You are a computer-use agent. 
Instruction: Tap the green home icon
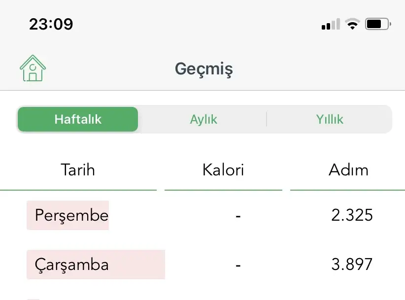pyautogui.click(x=33, y=68)
